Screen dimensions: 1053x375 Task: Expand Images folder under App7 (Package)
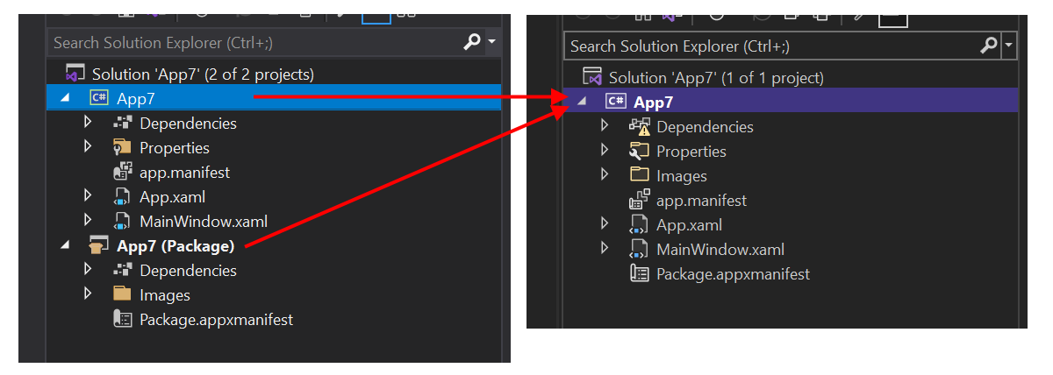tap(88, 295)
